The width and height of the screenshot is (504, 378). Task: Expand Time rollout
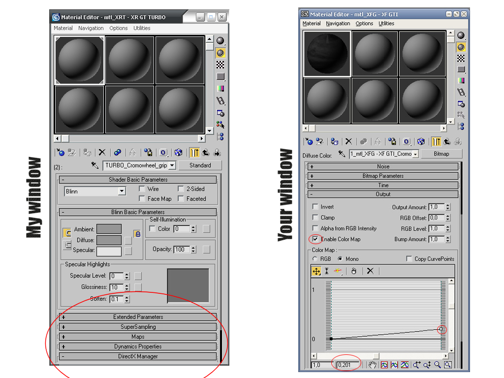(383, 185)
